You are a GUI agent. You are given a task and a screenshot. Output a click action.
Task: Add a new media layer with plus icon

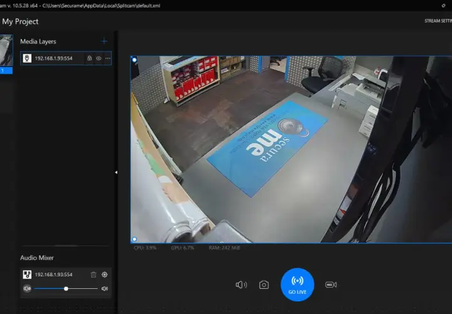pyautogui.click(x=104, y=41)
